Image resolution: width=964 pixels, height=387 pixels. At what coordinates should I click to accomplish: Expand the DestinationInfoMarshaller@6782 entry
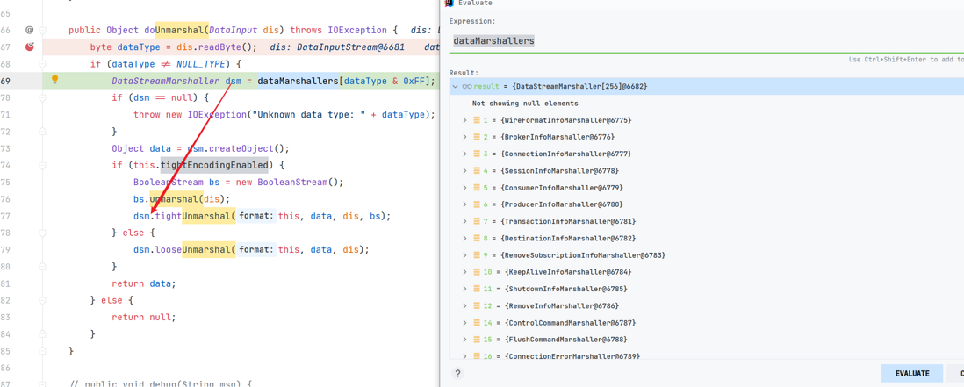[x=465, y=239]
